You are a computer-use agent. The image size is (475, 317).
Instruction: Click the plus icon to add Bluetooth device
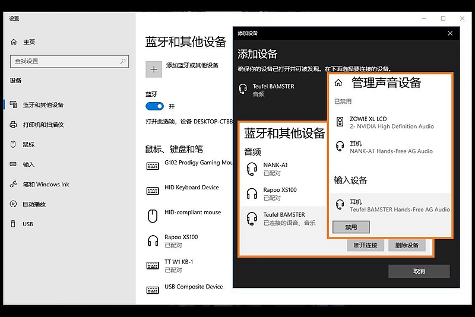pos(154,69)
